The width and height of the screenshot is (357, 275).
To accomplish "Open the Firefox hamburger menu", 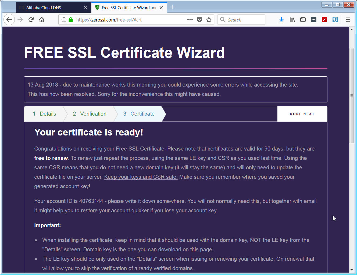I will click(348, 20).
